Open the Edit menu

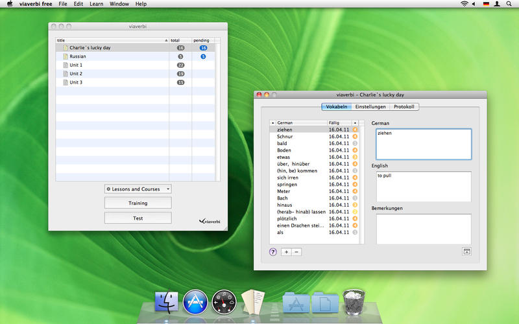[78, 4]
